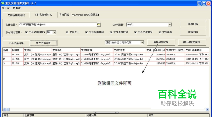Select row 1 cell 复件 (2) 江南Style.mp3
212x117 pixels.
pos(38,55)
